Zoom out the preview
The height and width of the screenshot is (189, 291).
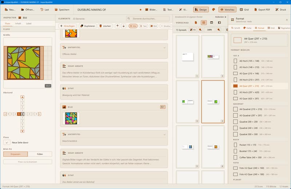200,30
